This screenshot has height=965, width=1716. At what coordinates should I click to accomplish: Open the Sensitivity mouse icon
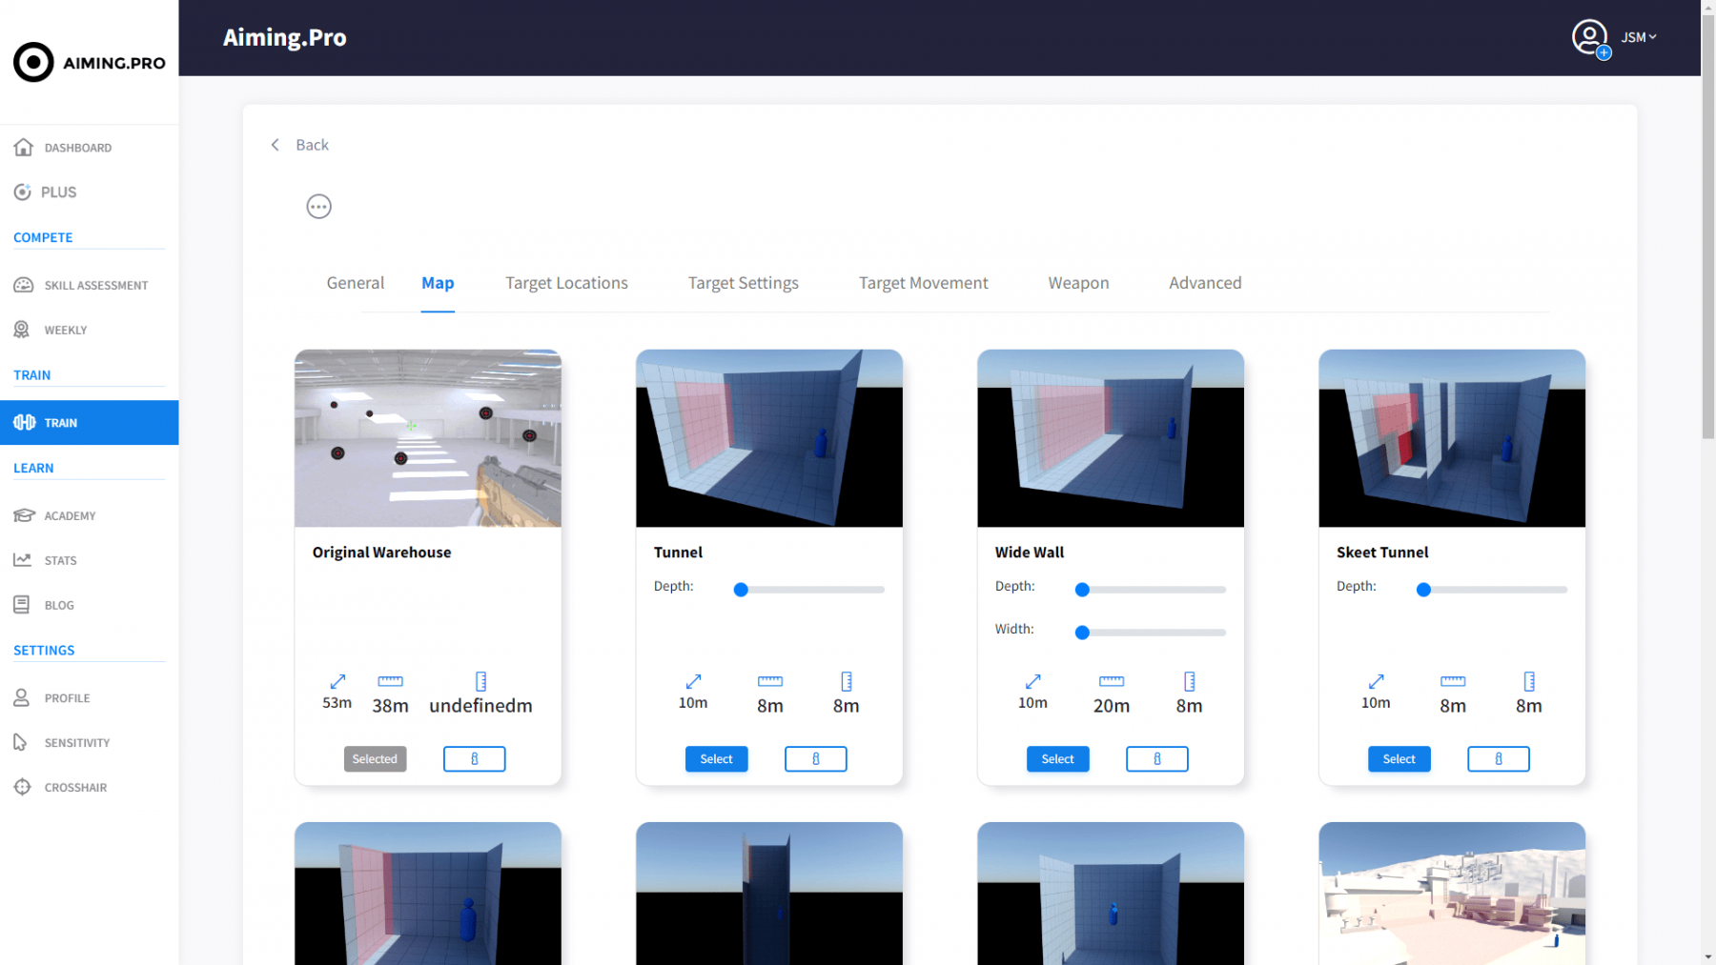21,742
